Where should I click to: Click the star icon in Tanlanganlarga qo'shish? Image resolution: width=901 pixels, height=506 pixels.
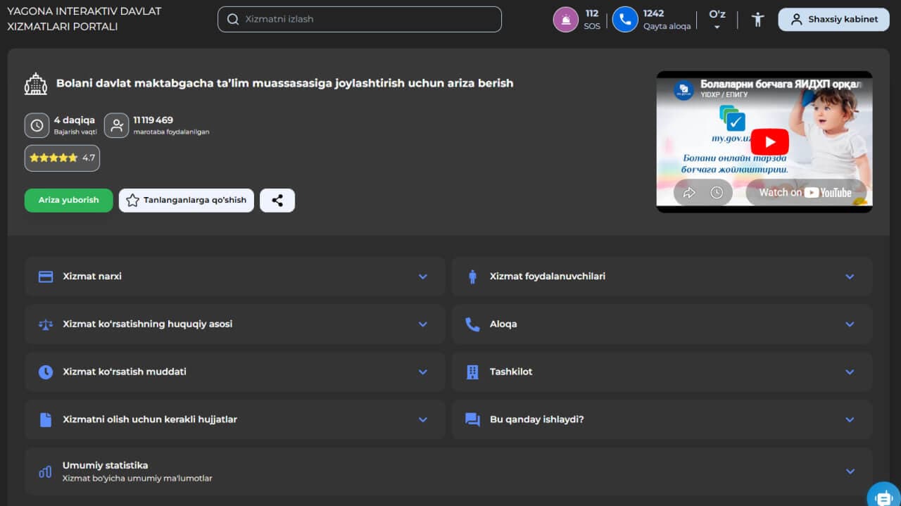pos(132,201)
